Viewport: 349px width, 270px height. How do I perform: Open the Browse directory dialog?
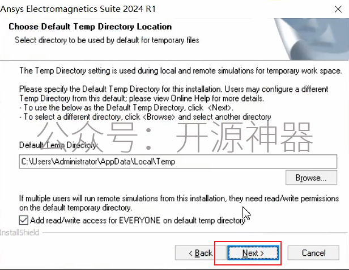[x=311, y=178]
